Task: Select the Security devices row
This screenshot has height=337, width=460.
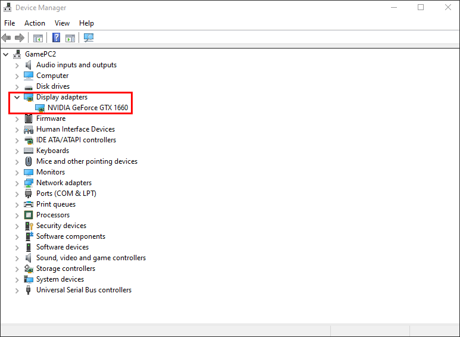Action: click(61, 226)
